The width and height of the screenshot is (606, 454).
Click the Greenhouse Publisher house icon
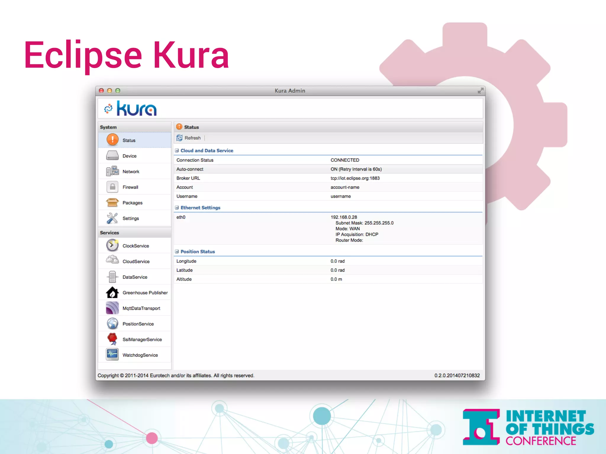(x=112, y=293)
